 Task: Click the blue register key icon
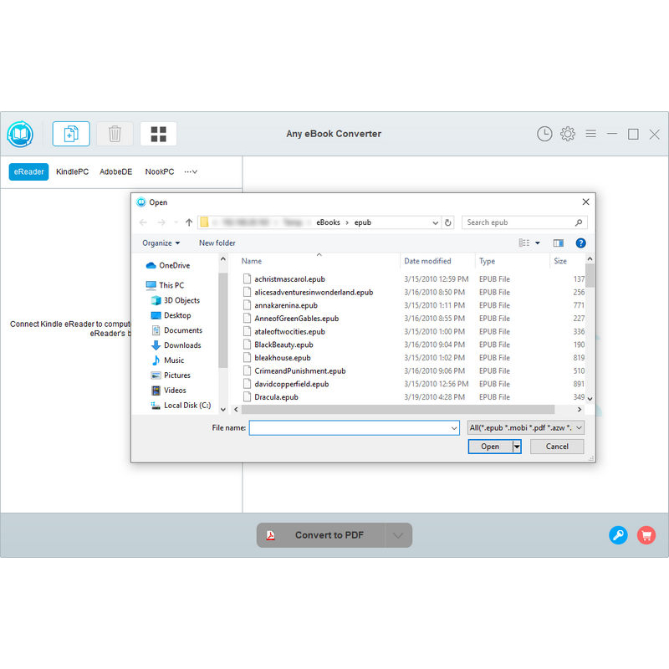point(618,535)
